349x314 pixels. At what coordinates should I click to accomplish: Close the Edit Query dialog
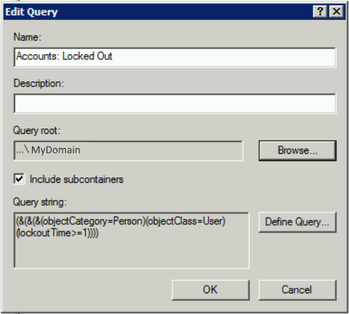[x=337, y=11]
